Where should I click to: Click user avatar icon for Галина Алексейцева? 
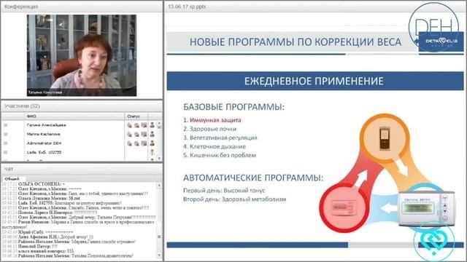coord(153,125)
